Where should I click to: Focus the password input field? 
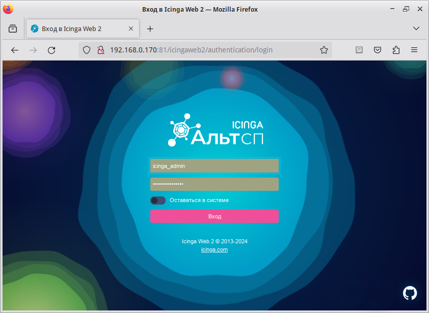(x=214, y=184)
